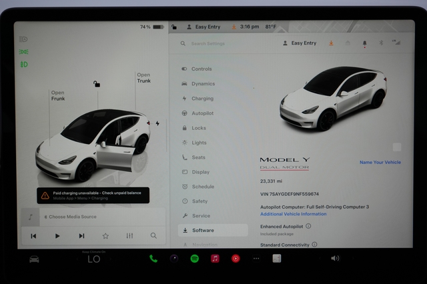The image size is (427, 284).
Task: Tap the charge port lightning icon
Action: [157, 123]
